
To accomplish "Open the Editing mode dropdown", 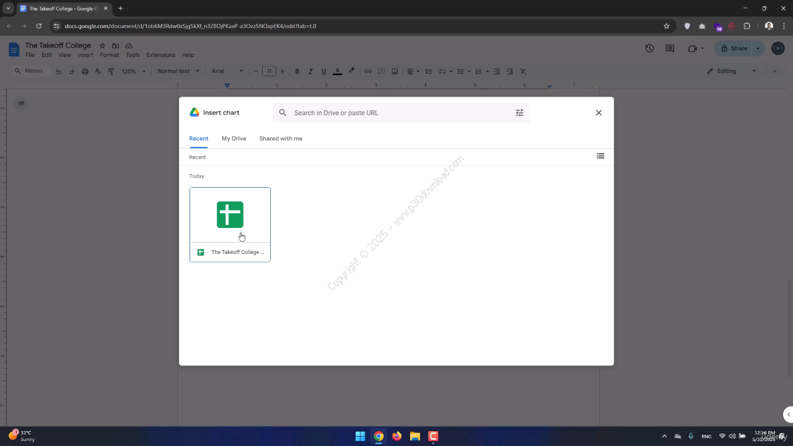I will click(x=732, y=71).
